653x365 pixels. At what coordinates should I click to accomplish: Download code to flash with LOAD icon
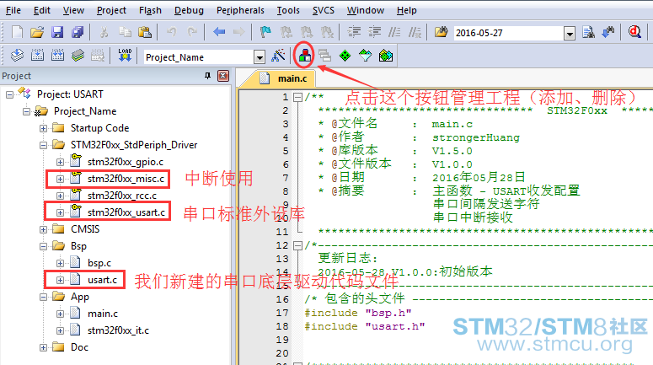[x=125, y=56]
